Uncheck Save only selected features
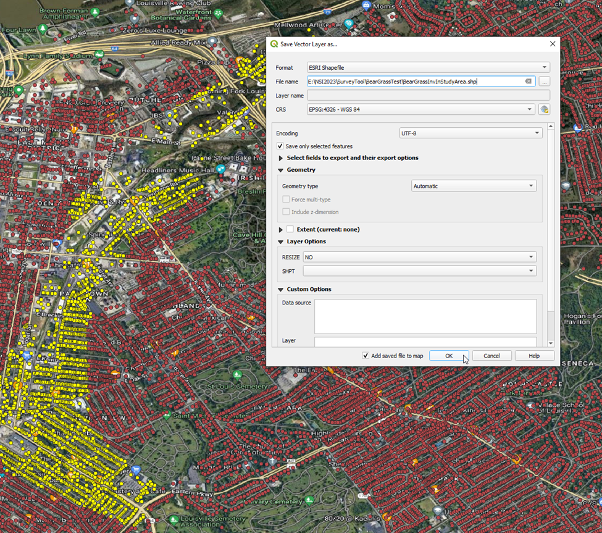This screenshot has width=602, height=533. pos(281,146)
